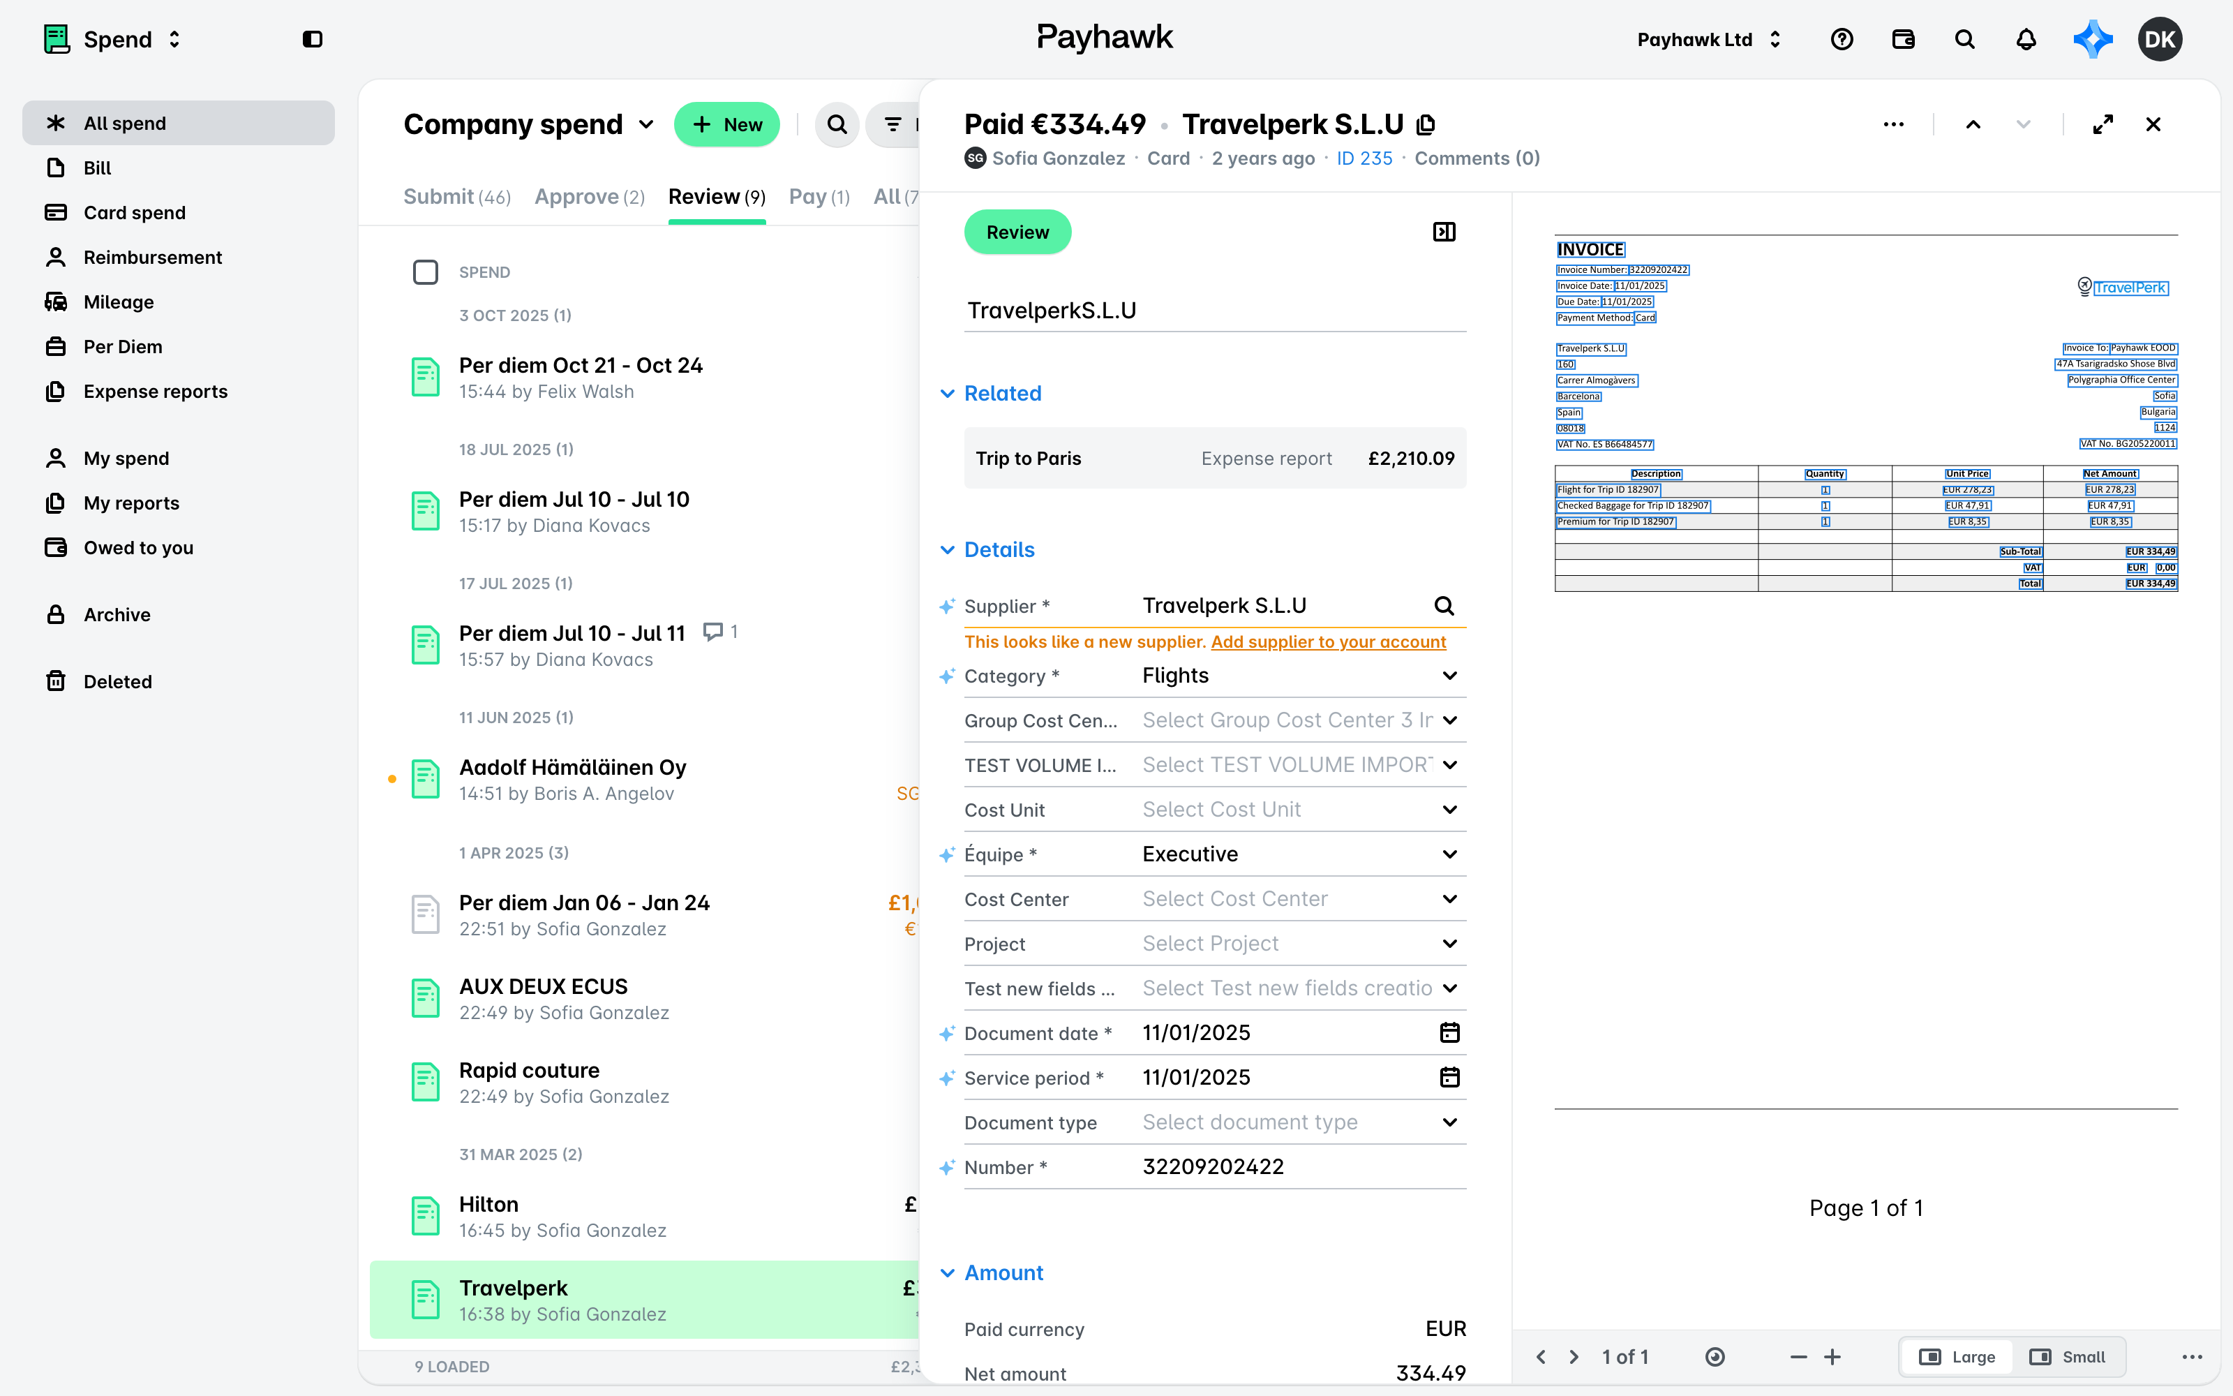Open the Service period calendar picker
The height and width of the screenshot is (1396, 2233).
pos(1449,1078)
